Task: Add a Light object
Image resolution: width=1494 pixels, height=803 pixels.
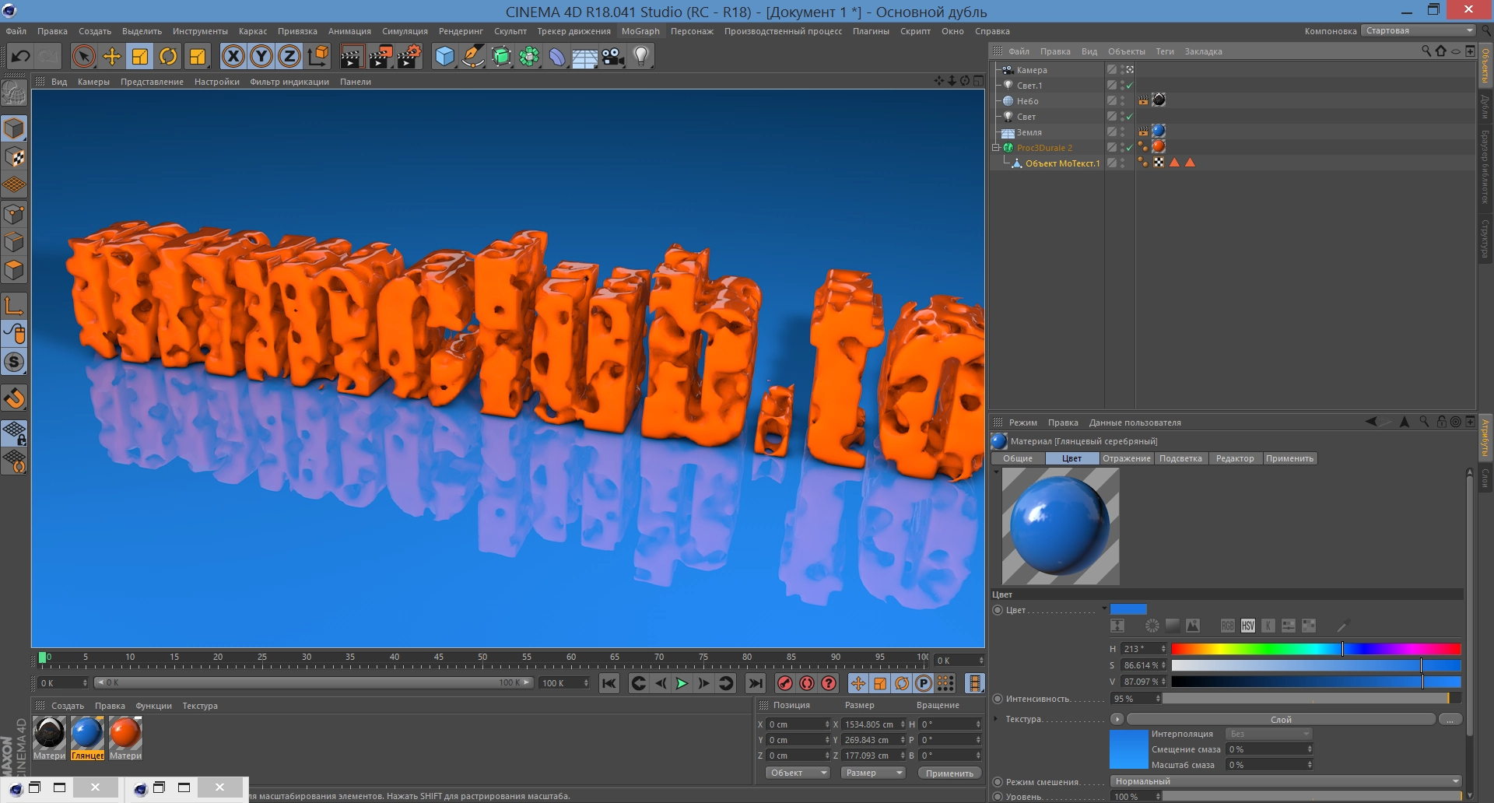Action: [x=641, y=56]
